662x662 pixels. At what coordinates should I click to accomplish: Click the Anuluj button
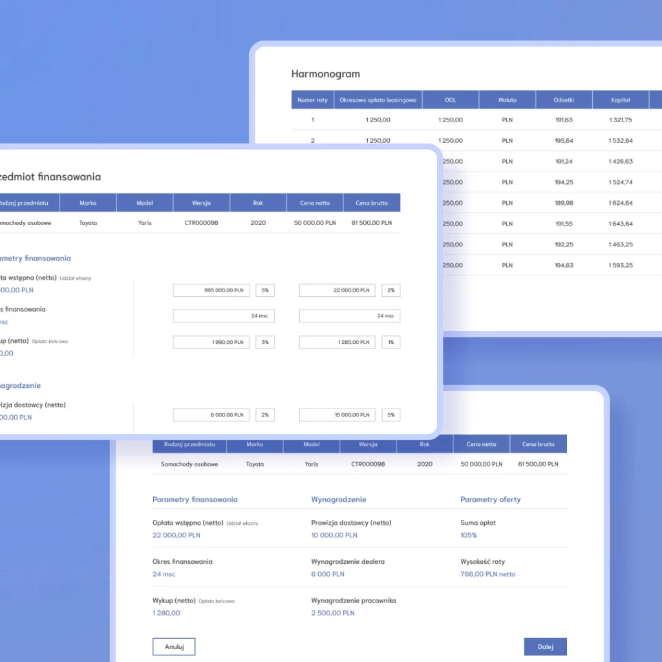point(173,646)
